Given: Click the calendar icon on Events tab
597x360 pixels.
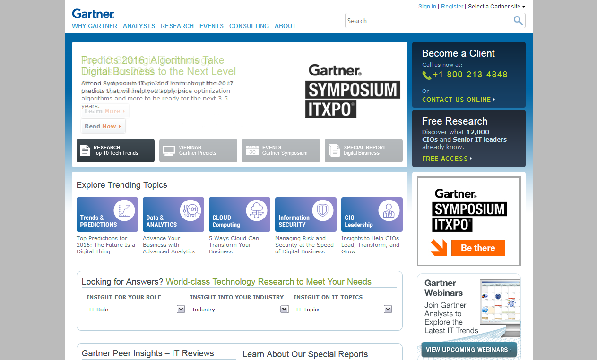Looking at the screenshot, I should 252,151.
